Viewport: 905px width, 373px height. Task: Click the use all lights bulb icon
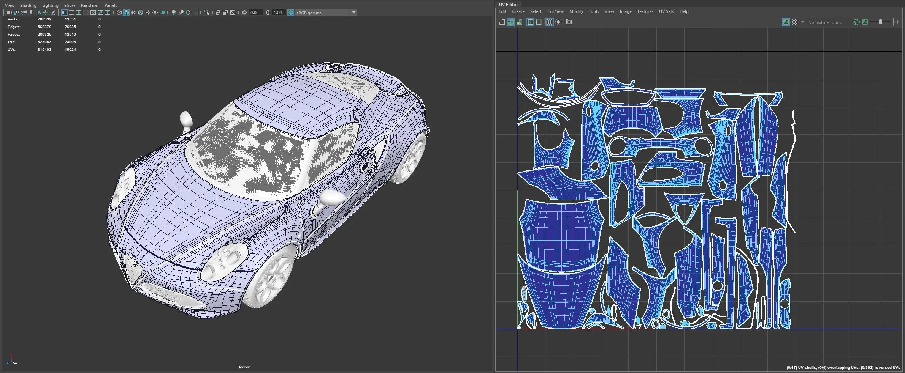(155, 13)
